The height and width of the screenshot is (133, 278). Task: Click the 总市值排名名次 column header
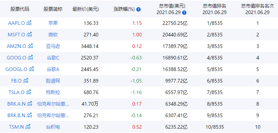(x=257, y=6)
